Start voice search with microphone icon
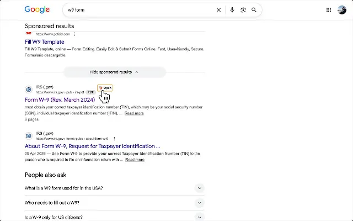 point(232,10)
